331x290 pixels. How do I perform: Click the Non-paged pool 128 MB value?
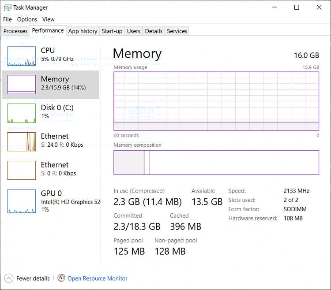click(x=170, y=251)
